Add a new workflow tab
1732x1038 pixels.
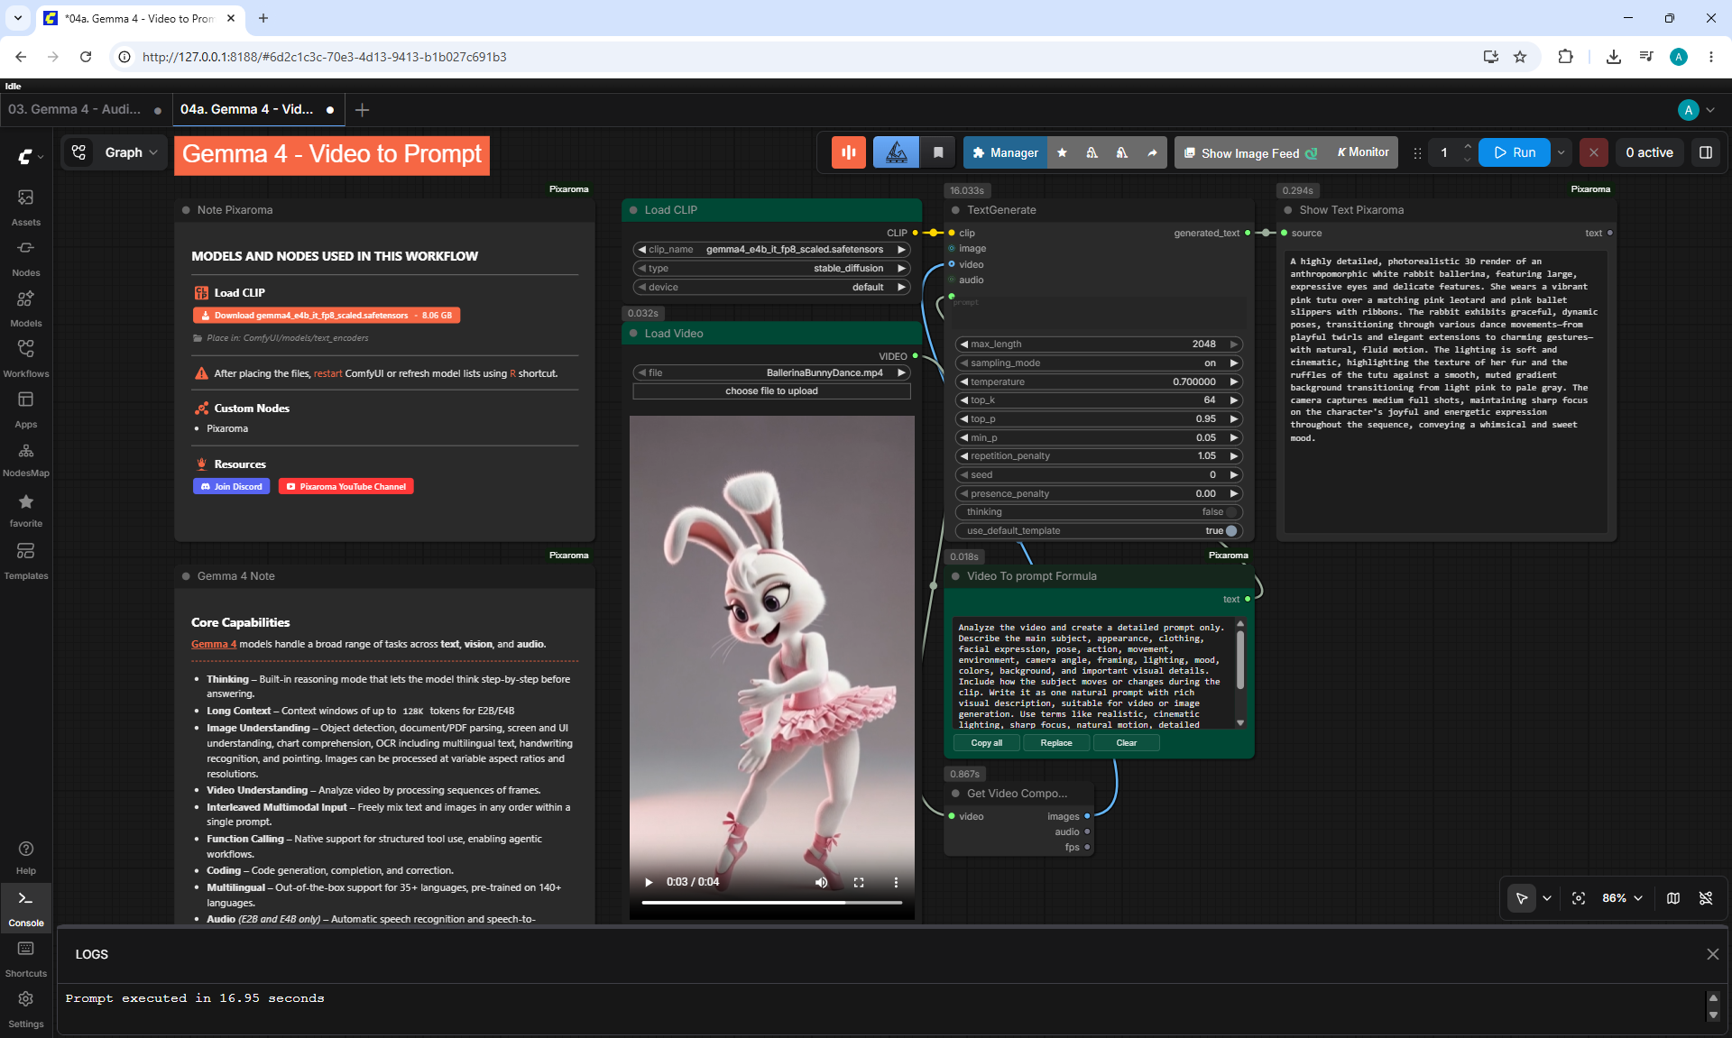click(363, 110)
